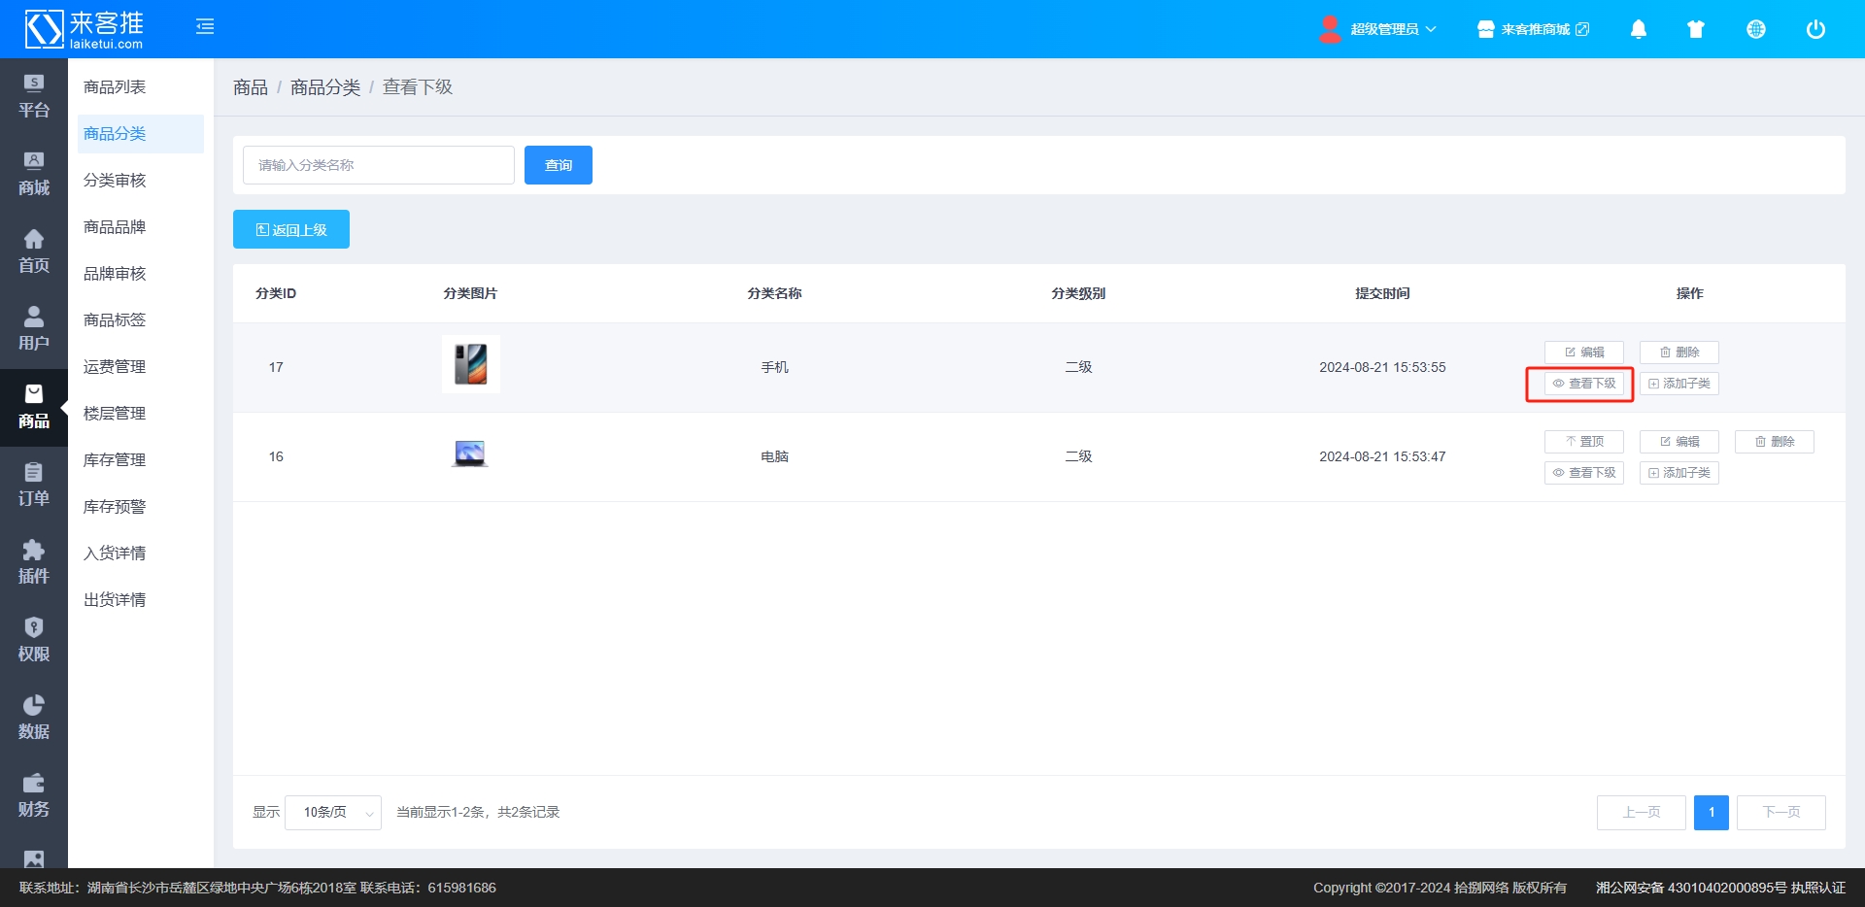Open the 首页 home sidebar icon
This screenshot has height=907, width=1865.
coord(34,252)
